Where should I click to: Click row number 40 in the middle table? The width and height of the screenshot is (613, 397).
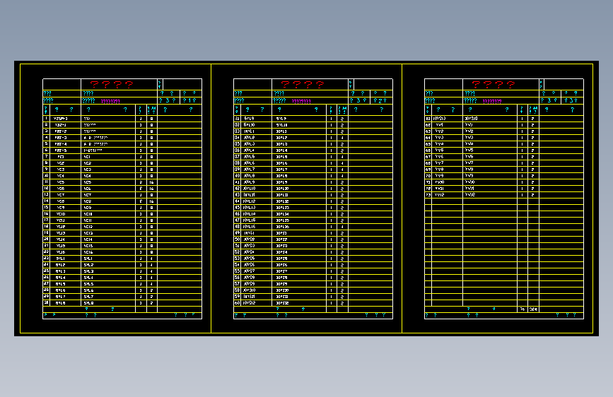[x=237, y=176]
